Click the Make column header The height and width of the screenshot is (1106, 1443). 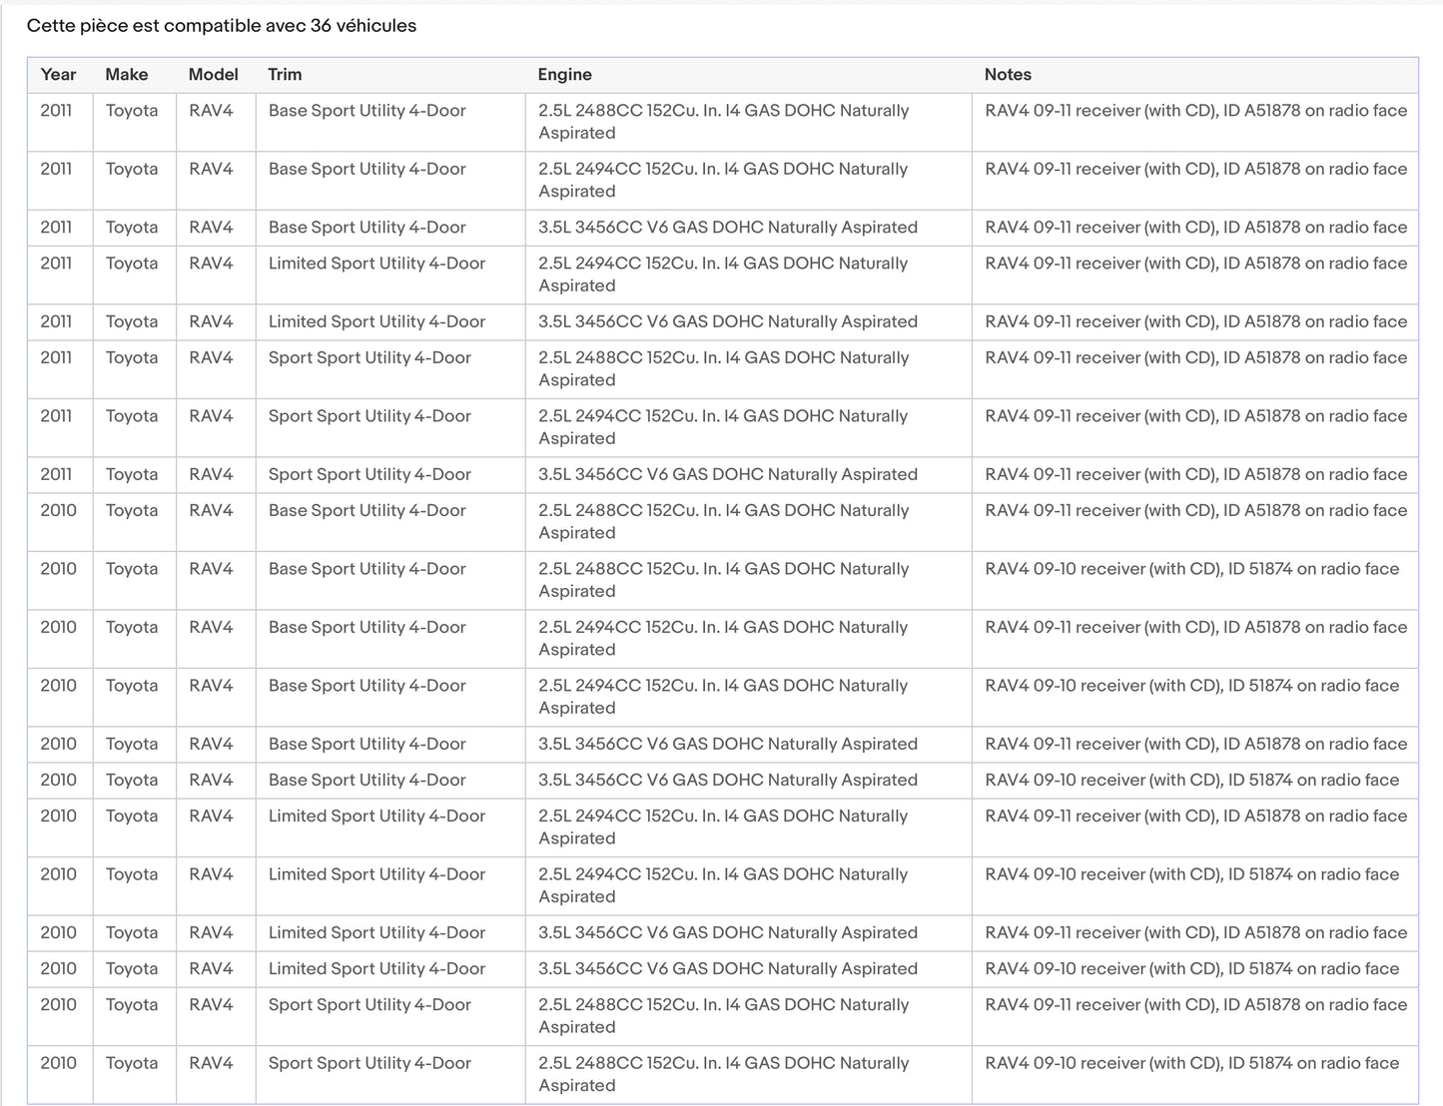pyautogui.click(x=127, y=75)
